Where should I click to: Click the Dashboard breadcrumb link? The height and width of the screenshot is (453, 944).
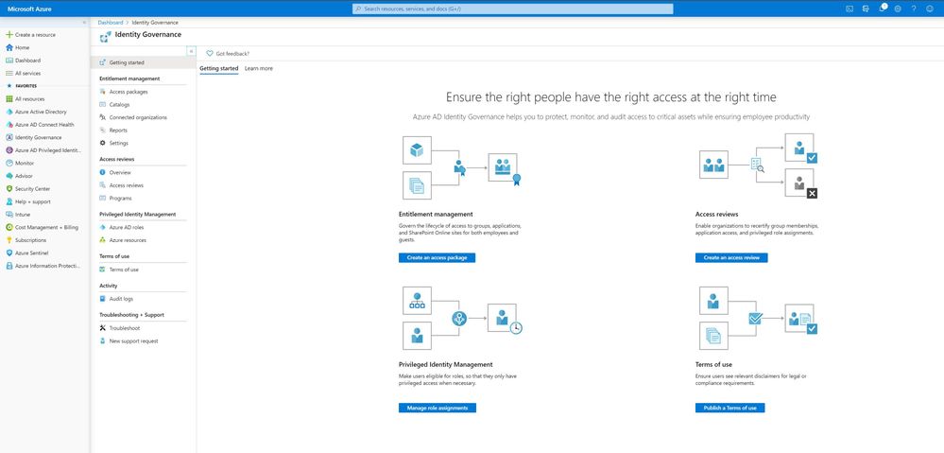[x=111, y=23]
